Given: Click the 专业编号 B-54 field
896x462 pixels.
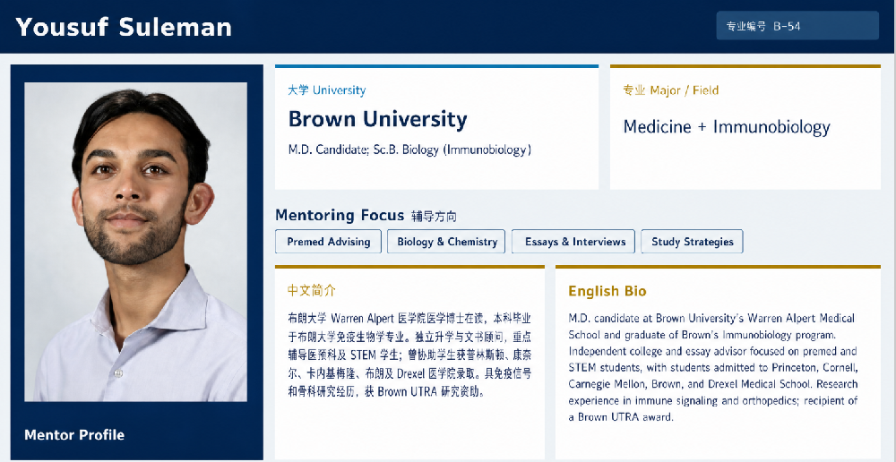Looking at the screenshot, I should pos(797,26).
